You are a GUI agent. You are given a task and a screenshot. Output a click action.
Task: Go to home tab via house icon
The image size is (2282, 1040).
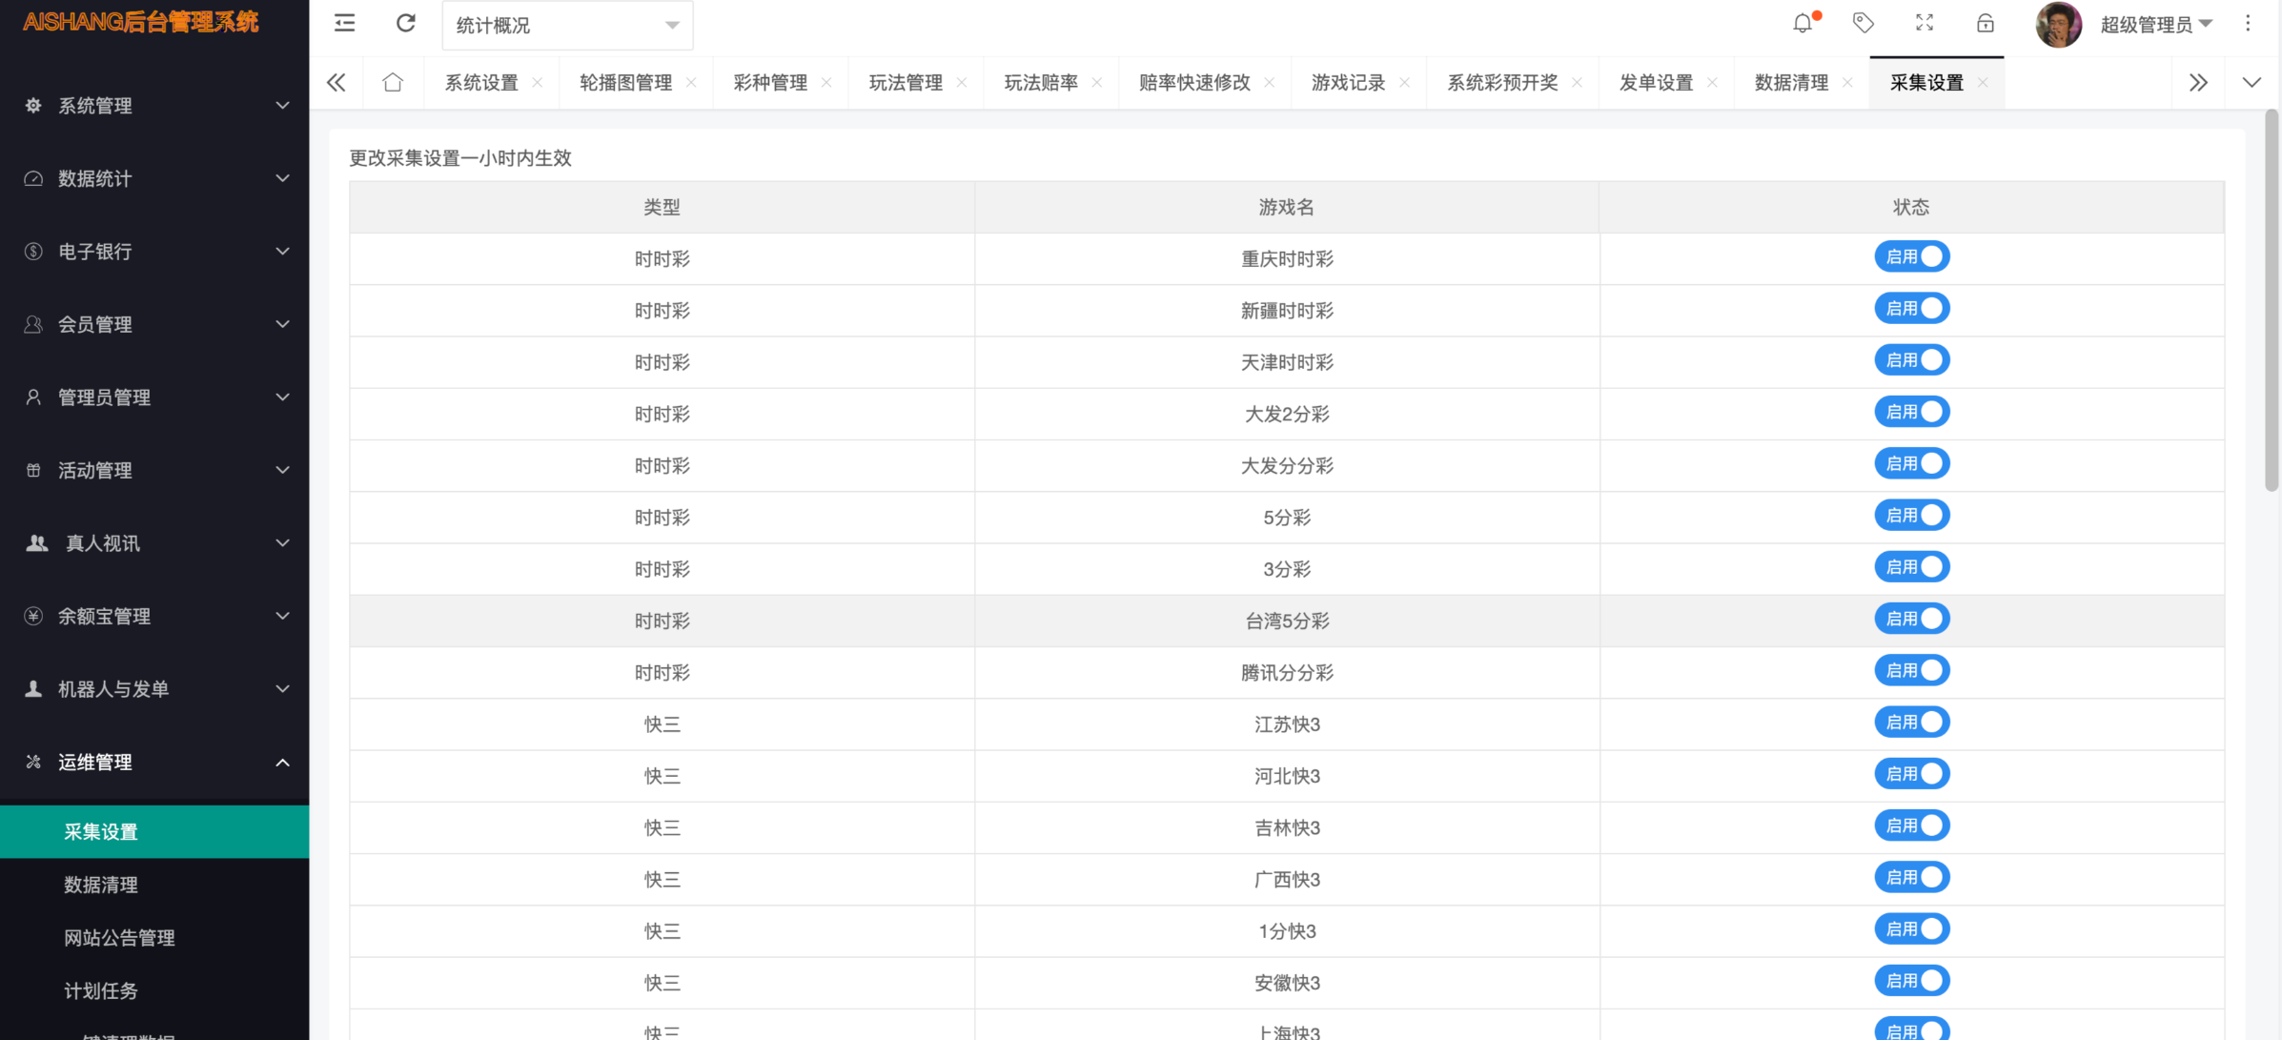coord(393,83)
